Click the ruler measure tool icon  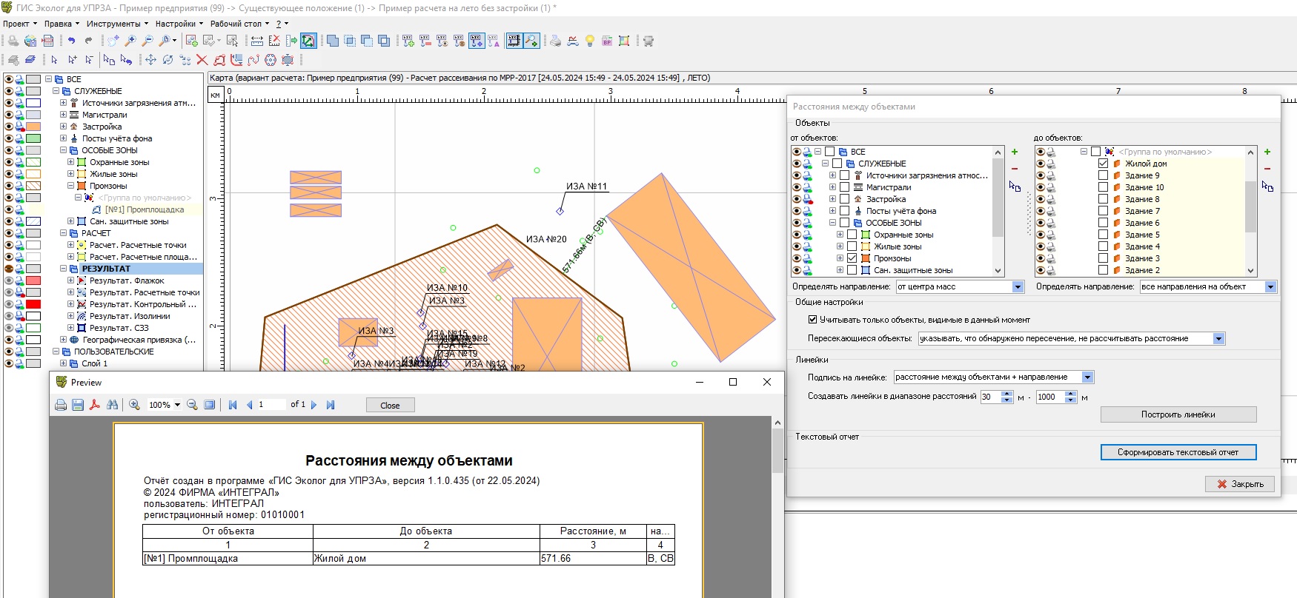(x=257, y=41)
